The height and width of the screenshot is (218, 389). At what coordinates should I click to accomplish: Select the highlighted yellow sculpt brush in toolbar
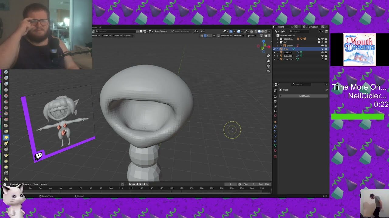tap(6, 137)
